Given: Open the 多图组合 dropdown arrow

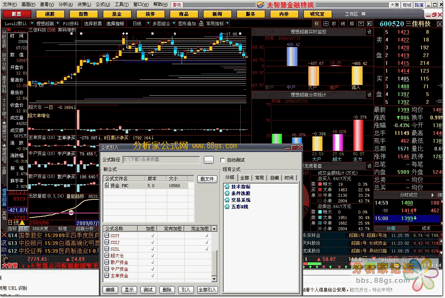Looking at the screenshot, I should pos(174,23).
